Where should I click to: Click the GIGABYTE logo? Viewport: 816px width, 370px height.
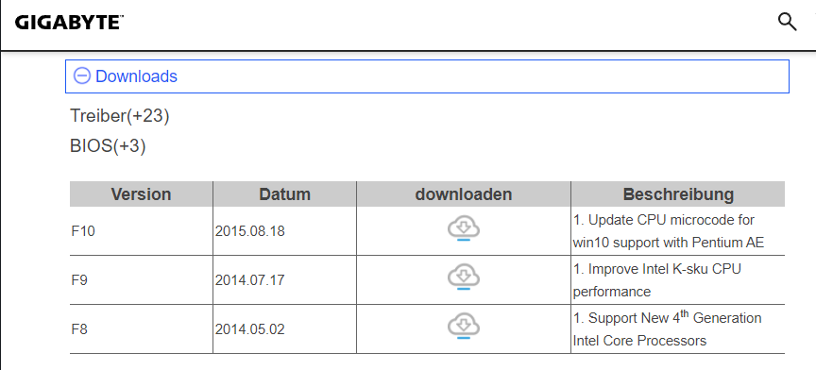click(x=69, y=23)
